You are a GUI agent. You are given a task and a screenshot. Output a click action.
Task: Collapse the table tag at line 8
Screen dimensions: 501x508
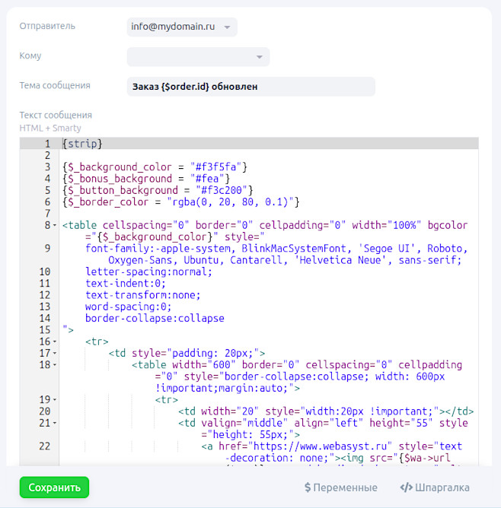point(55,226)
